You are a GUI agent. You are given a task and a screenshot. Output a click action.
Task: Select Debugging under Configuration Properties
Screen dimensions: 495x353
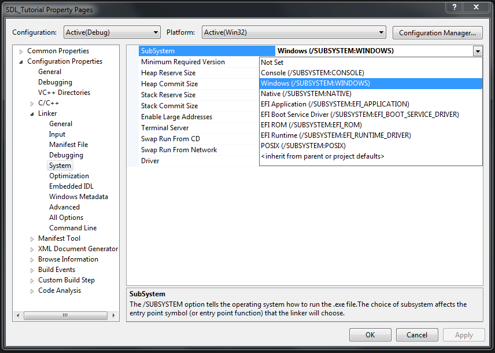pyautogui.click(x=55, y=82)
